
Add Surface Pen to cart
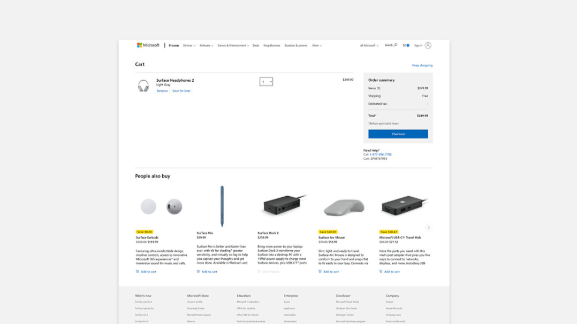coord(207,272)
